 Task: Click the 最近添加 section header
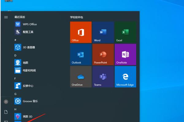(x=20, y=17)
